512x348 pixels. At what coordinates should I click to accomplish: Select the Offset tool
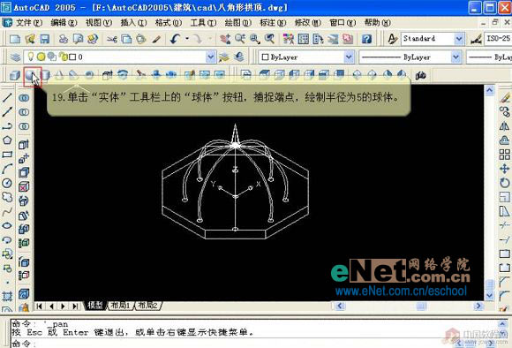click(x=505, y=140)
